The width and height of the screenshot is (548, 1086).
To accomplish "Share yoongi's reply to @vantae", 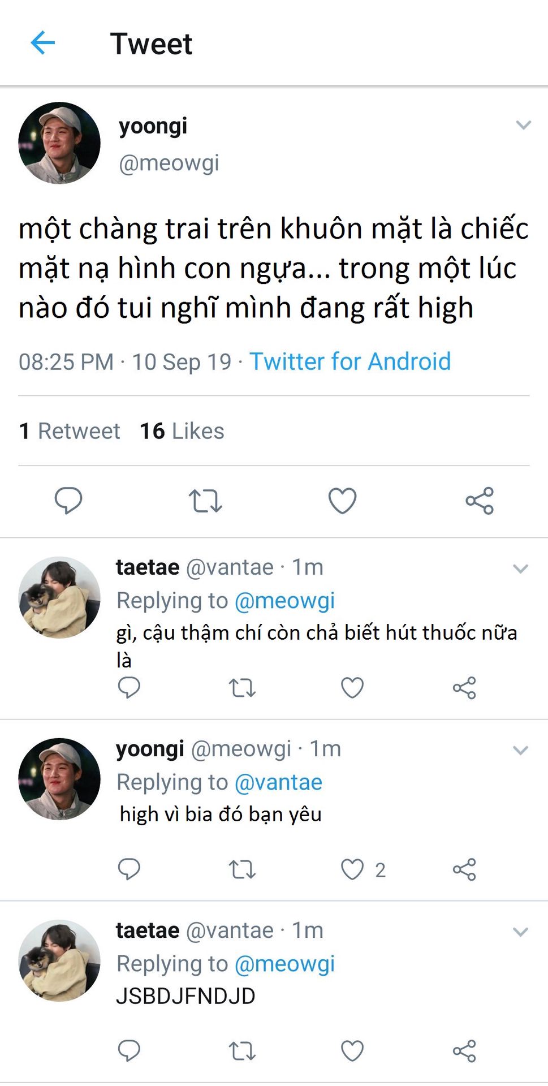I will click(x=464, y=869).
